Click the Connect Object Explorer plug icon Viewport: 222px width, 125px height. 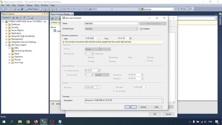(14, 18)
